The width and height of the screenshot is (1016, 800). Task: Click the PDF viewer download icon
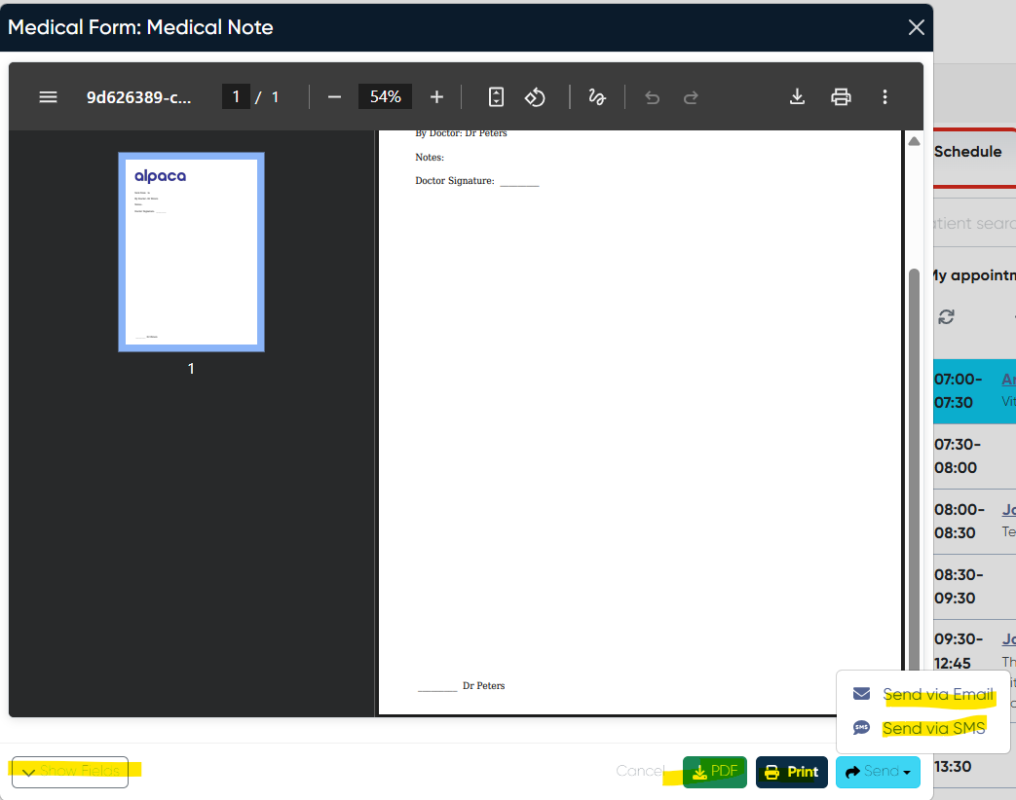(x=797, y=96)
